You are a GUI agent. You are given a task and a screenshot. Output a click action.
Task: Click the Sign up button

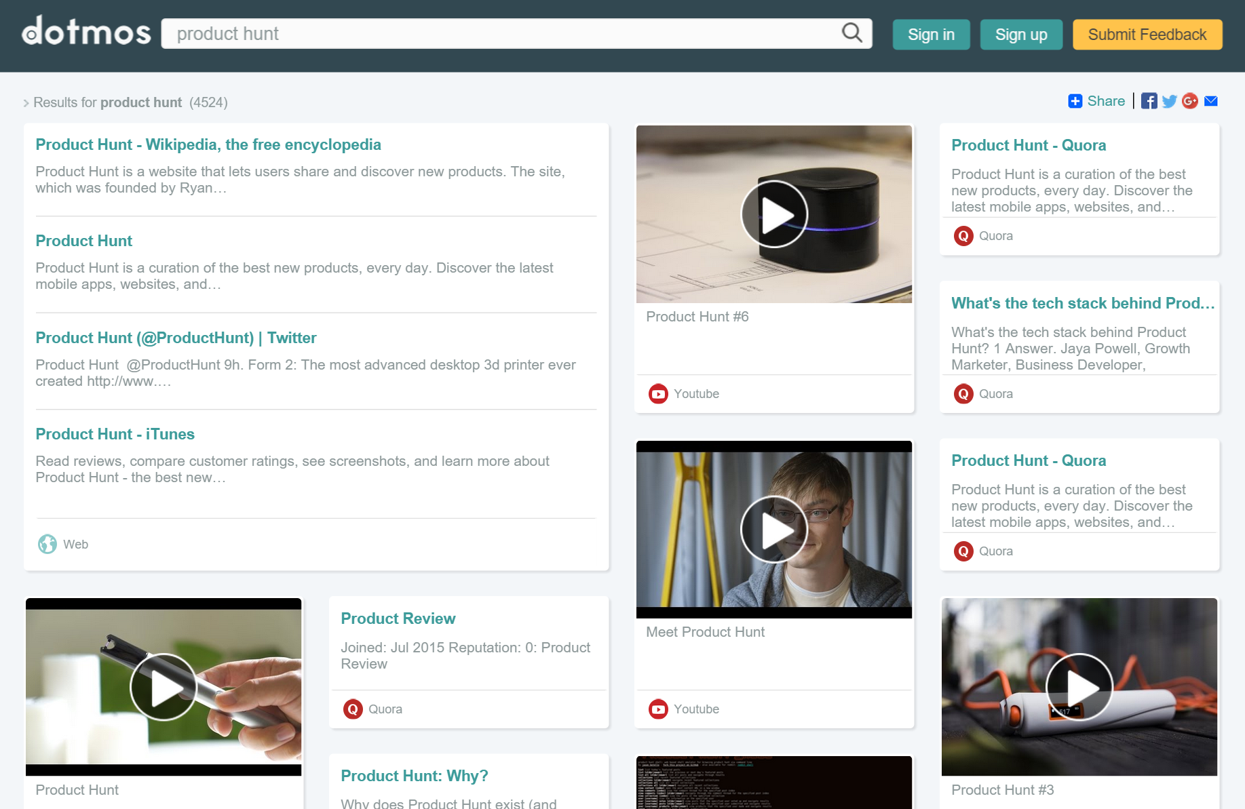(x=1021, y=35)
